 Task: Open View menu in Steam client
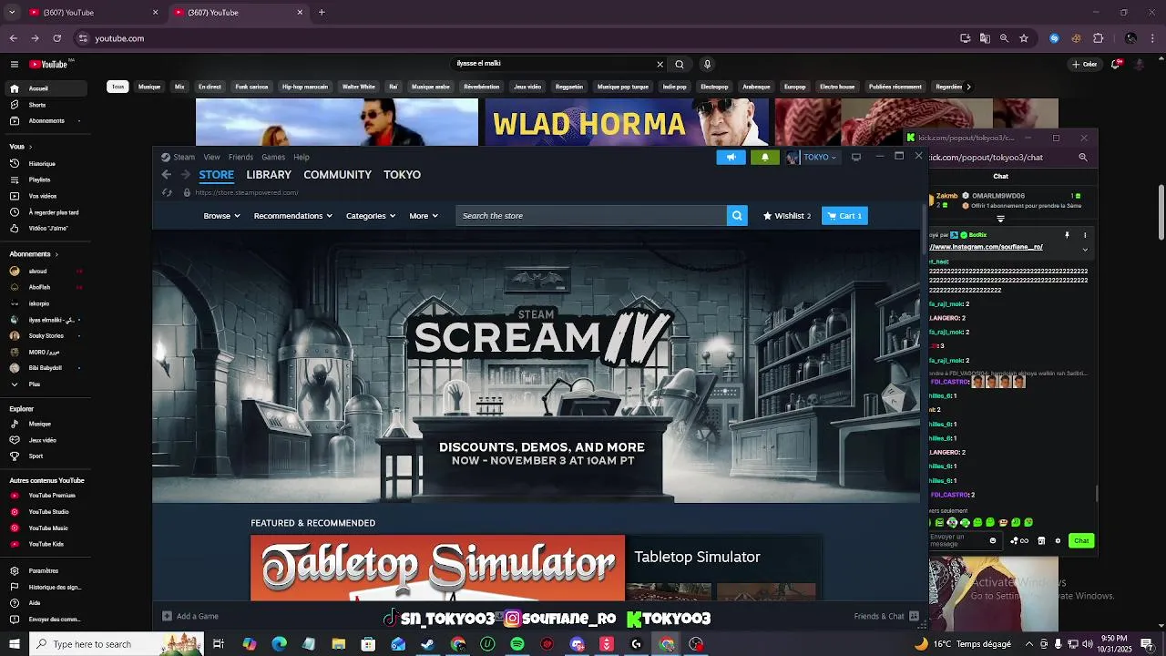[211, 157]
